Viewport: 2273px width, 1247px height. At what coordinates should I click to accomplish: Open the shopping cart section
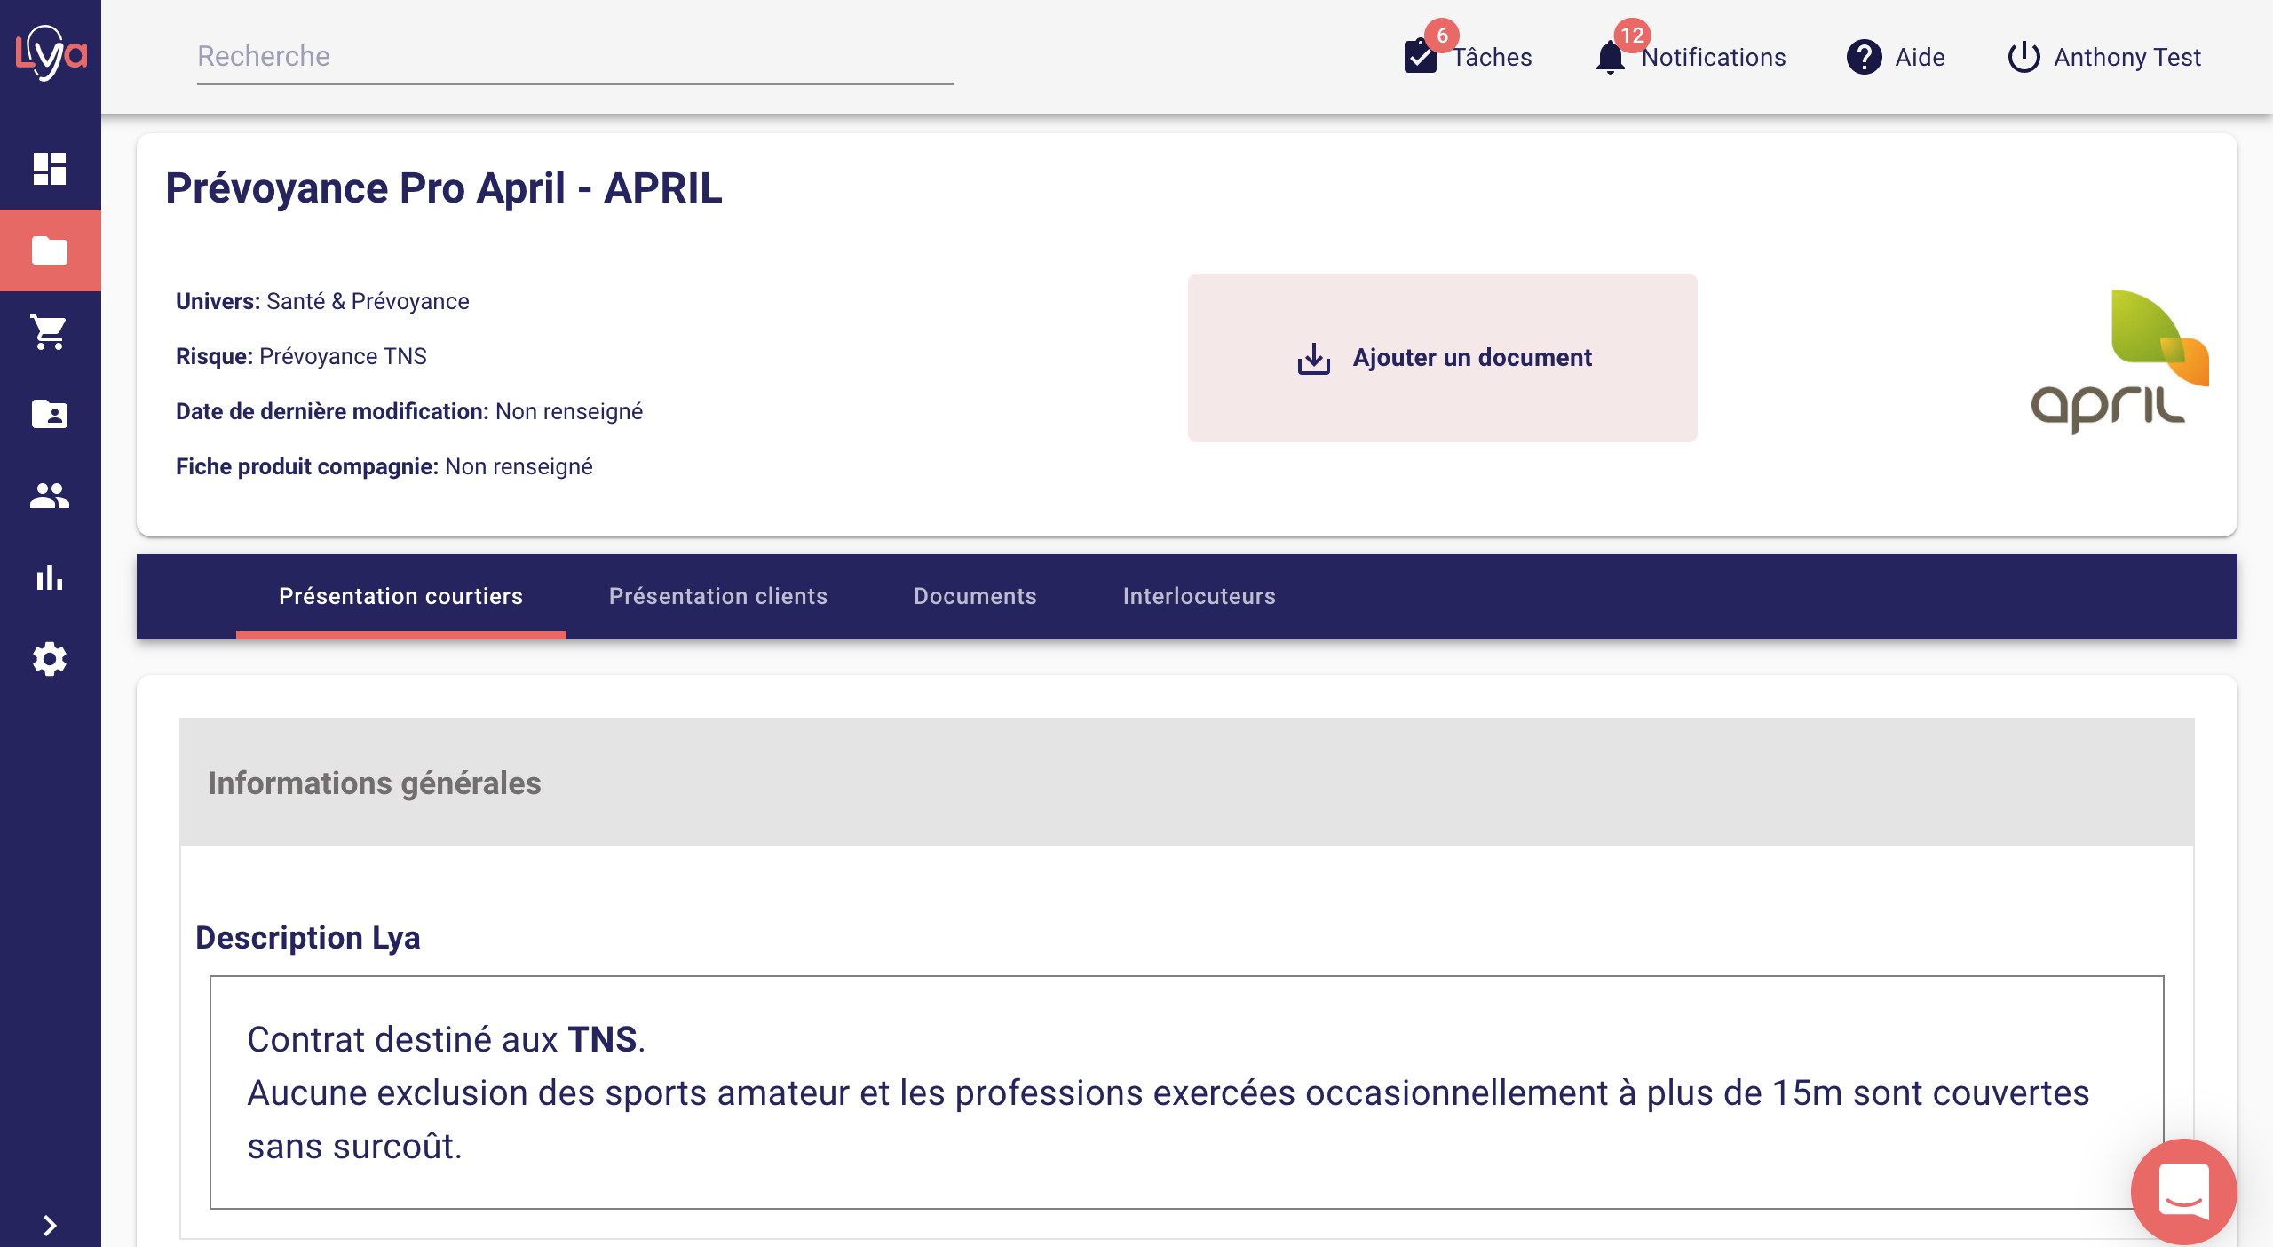coord(50,332)
